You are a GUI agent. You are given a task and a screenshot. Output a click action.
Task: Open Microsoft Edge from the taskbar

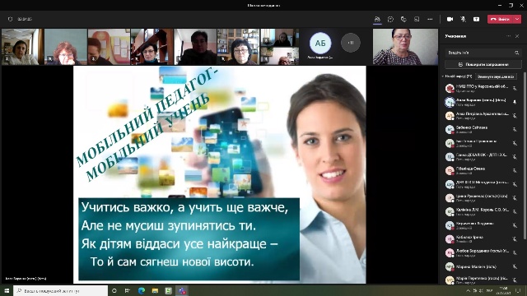pyautogui.click(x=141, y=290)
